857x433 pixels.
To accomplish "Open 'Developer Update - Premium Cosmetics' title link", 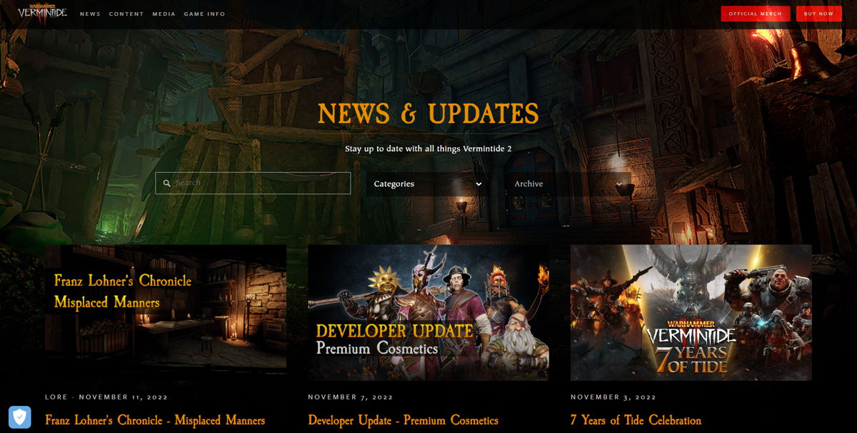I will pos(403,420).
